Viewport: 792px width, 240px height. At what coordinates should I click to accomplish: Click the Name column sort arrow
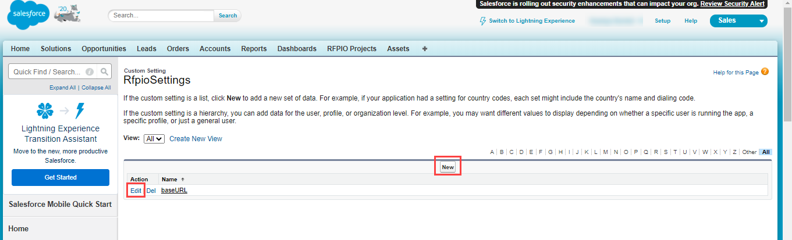click(183, 180)
